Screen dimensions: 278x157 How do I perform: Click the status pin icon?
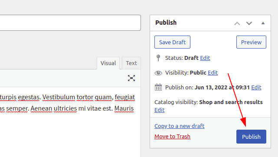tap(158, 58)
